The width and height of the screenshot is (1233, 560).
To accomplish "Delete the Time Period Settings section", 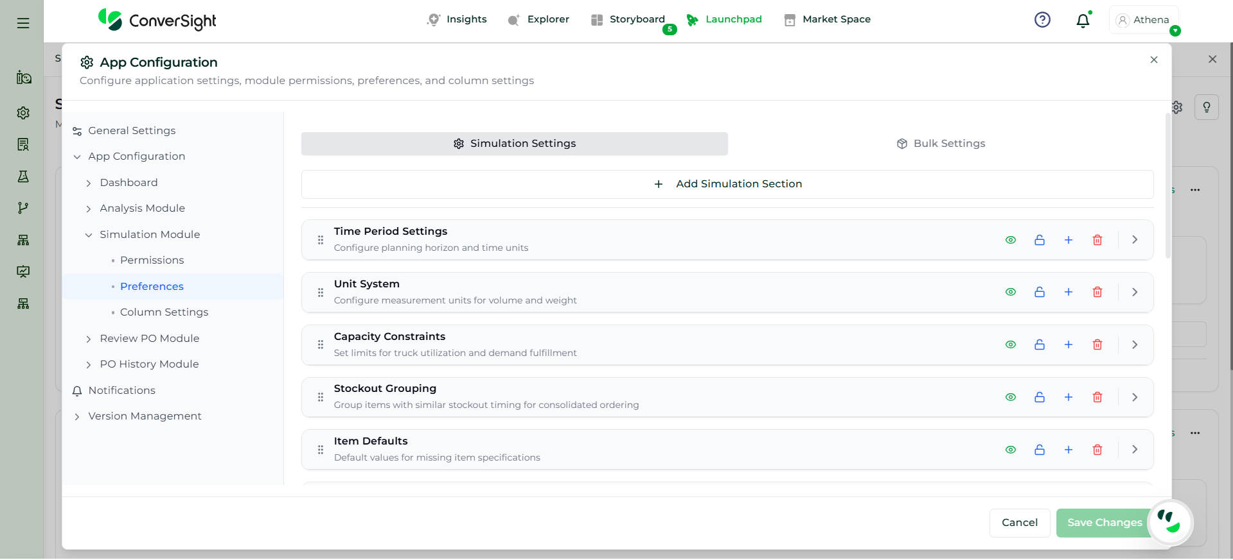I will click(1097, 240).
